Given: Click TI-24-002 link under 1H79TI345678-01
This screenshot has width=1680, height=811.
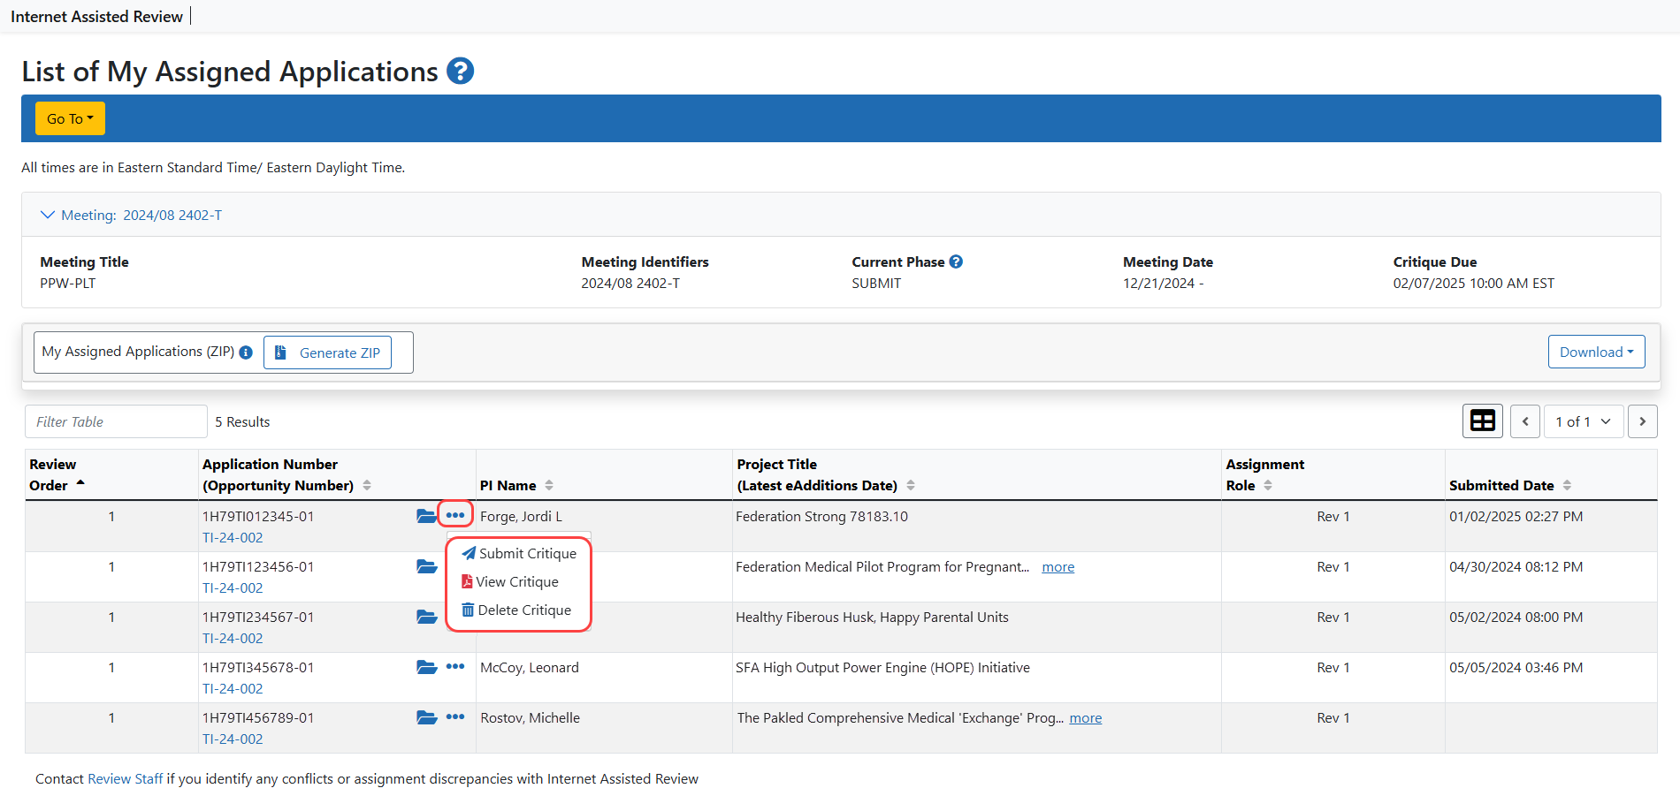Looking at the screenshot, I should pos(233,688).
